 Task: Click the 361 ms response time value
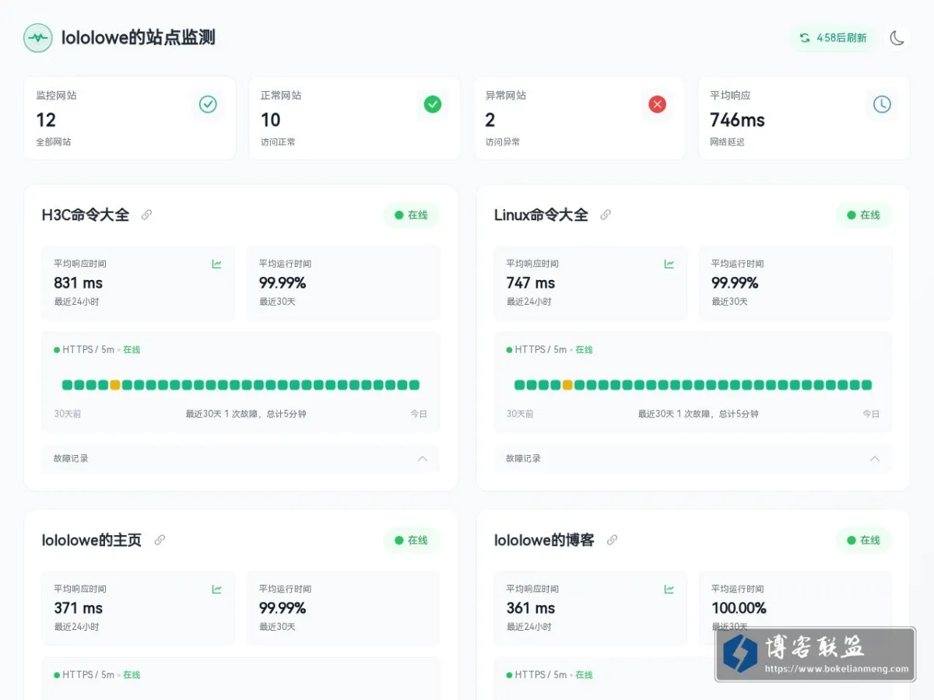pyautogui.click(x=531, y=608)
